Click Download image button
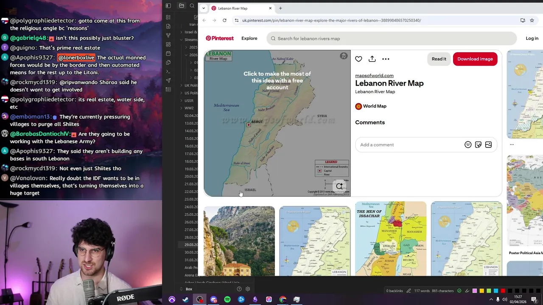This screenshot has height=305, width=543. [x=475, y=59]
